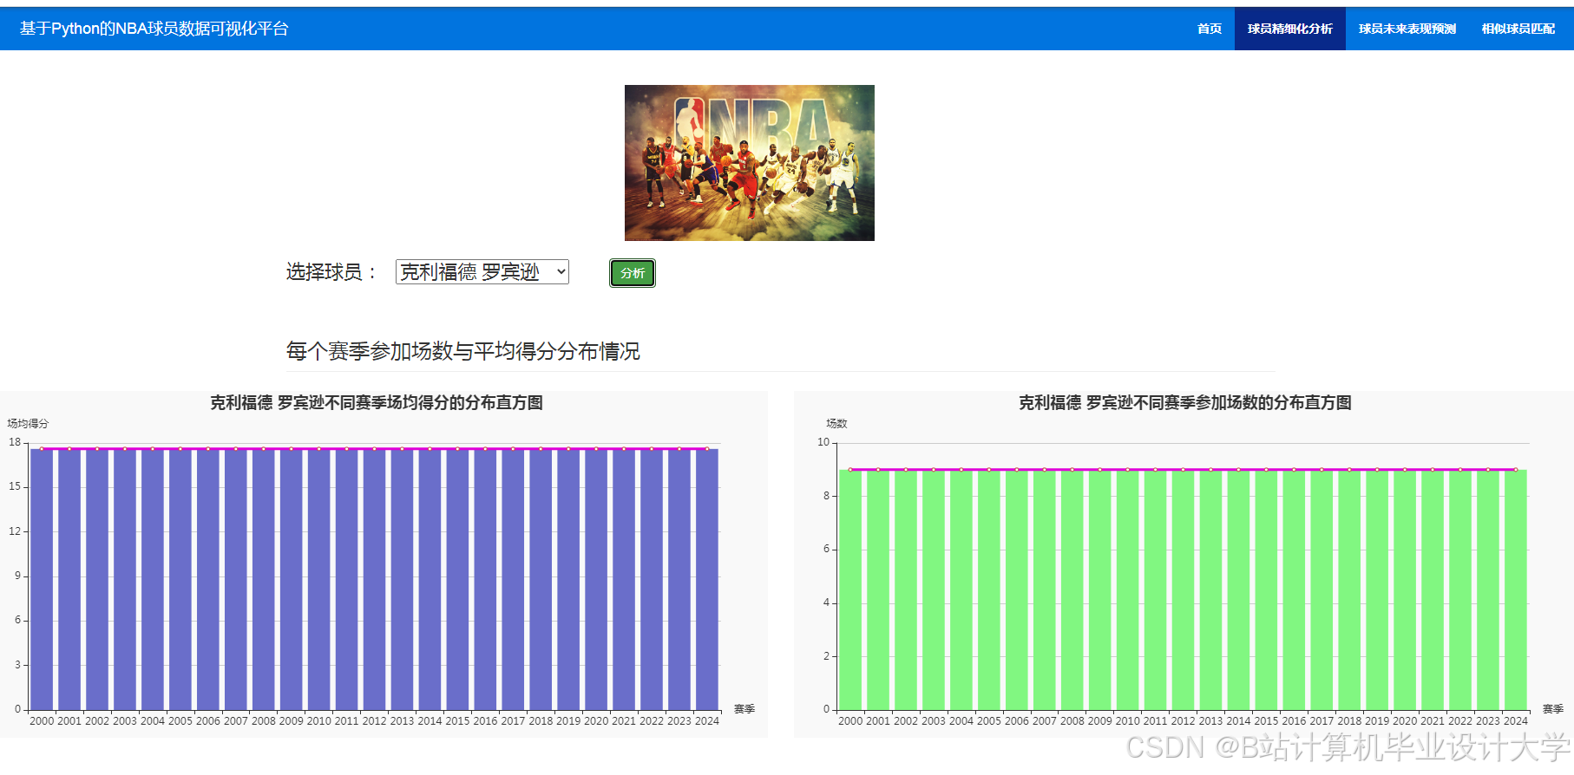Click the 10 y-axis tick in games-played chart
The width and height of the screenshot is (1574, 775).
point(823,442)
